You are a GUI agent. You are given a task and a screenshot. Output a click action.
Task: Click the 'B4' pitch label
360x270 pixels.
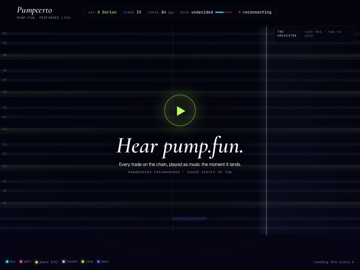pos(5,117)
